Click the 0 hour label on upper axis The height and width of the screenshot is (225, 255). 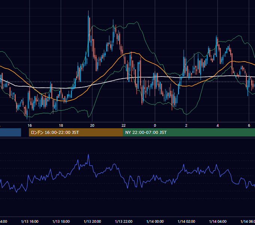point(155,126)
